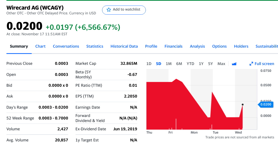Image resolution: width=278 pixels, height=153 pixels.
Task: Click Day's Range value 0.0003 - 0.0200
Action: (x=53, y=107)
